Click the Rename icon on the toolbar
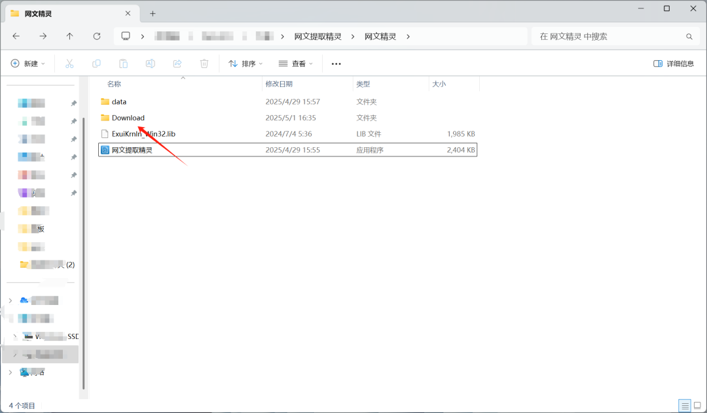Image resolution: width=707 pixels, height=413 pixels. 150,63
